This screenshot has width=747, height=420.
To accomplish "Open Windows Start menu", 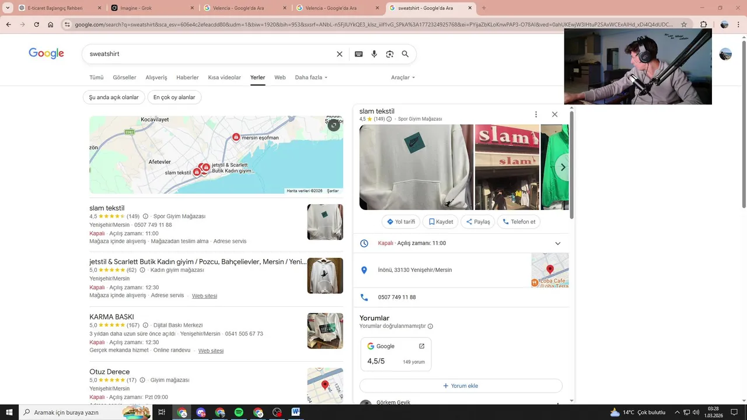I will (9, 412).
